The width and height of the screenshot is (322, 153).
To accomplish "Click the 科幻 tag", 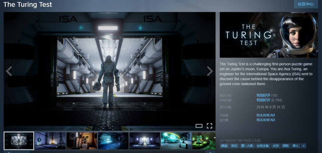I will [x=234, y=146].
